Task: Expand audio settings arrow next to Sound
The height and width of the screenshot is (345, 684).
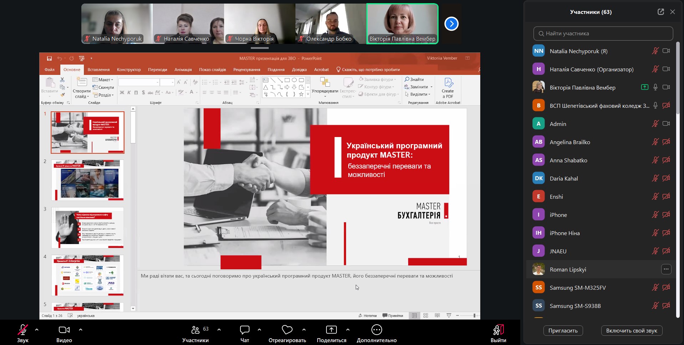Action: (x=37, y=330)
